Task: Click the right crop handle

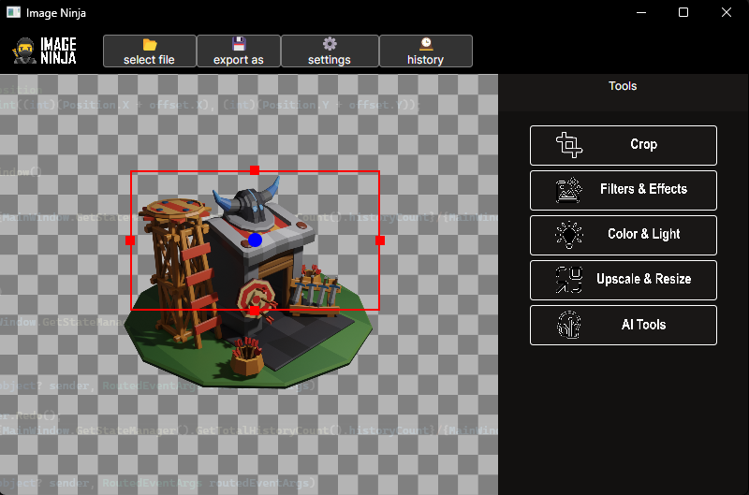Action: coord(380,240)
